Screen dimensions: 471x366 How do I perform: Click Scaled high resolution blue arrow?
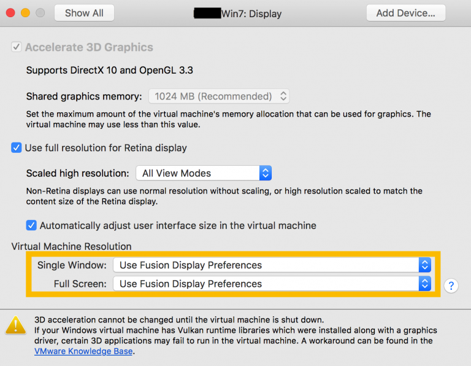[x=265, y=173]
